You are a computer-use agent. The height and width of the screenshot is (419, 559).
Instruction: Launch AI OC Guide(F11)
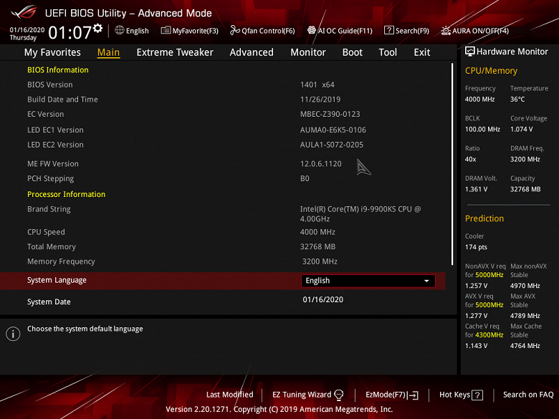[x=340, y=31]
